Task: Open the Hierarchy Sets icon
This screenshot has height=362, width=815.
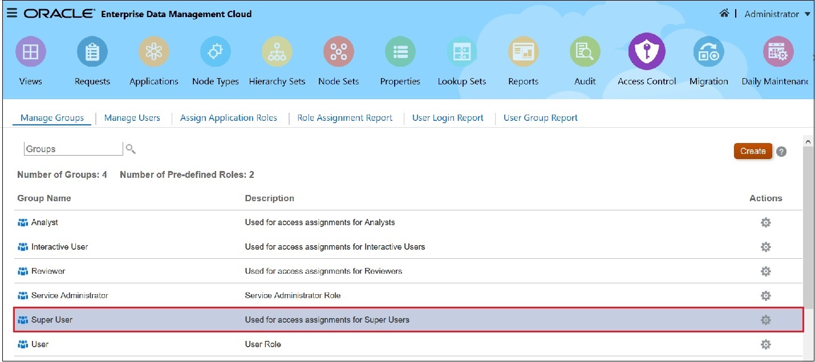Action: point(277,52)
